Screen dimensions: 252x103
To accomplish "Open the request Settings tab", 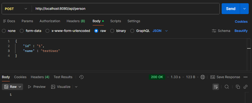I will tap(134, 21).
